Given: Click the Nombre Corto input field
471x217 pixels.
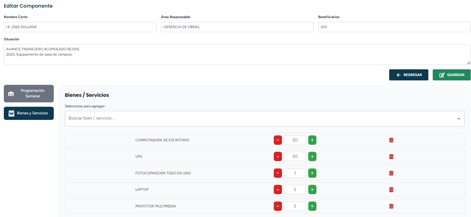Looking at the screenshot, I should click(x=80, y=27).
